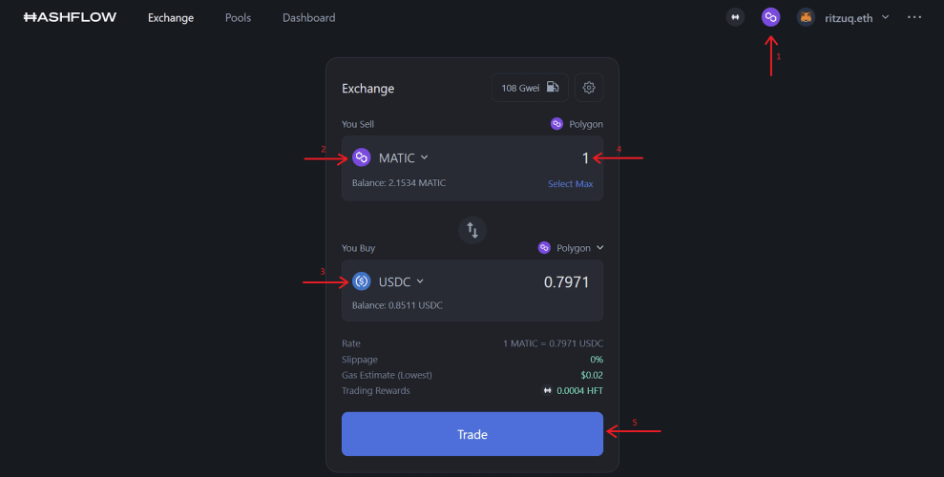Swap sell and buy tokens arrows
This screenshot has width=944, height=477.
point(472,230)
